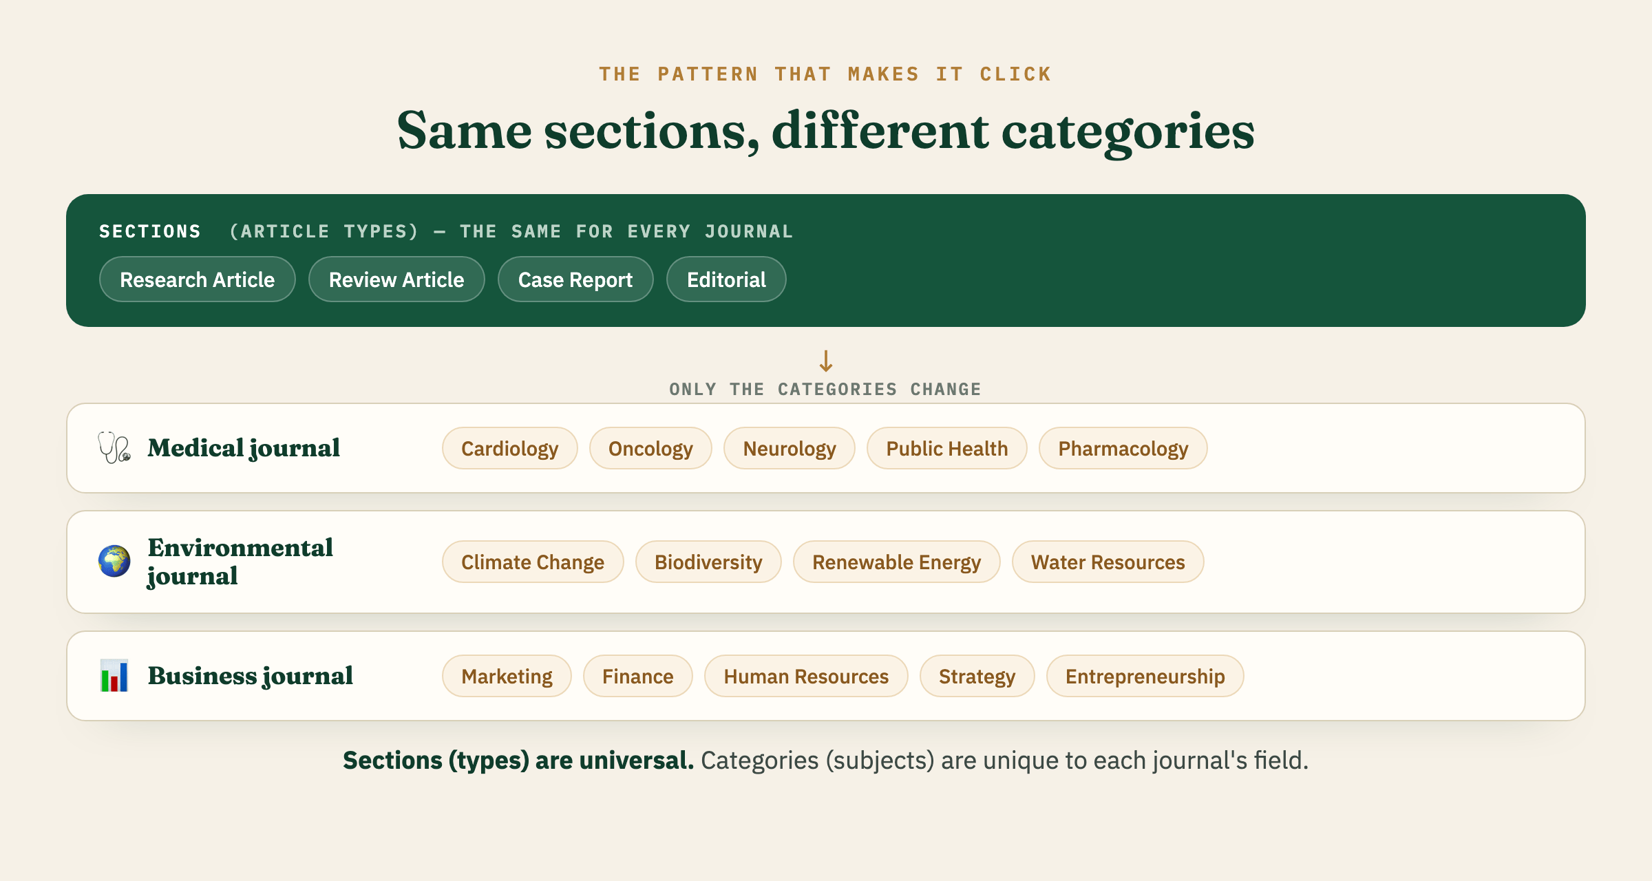This screenshot has height=881, width=1652.
Task: Click the 'SECTIONS' header label in green panel
Action: 150,231
